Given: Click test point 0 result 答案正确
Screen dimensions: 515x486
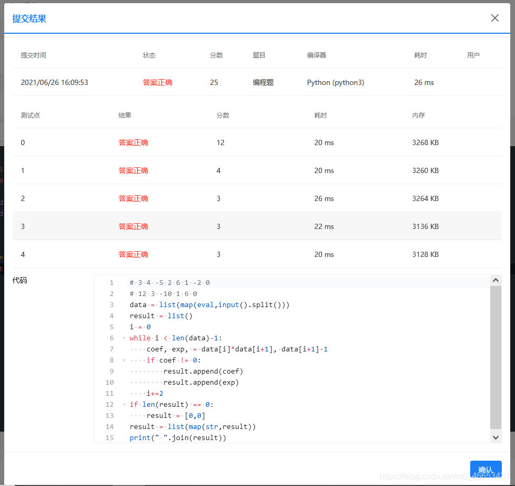Looking at the screenshot, I should (x=133, y=142).
